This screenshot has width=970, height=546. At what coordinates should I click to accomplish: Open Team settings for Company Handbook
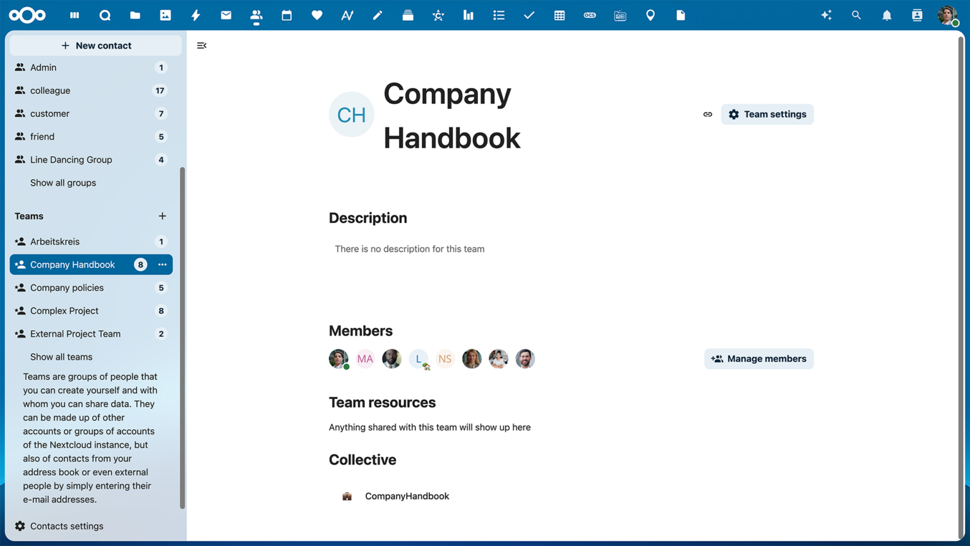pos(767,114)
